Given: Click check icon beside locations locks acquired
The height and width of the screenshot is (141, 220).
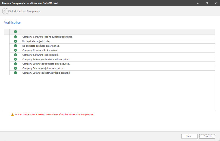Looking at the screenshot, I should coord(15,59).
